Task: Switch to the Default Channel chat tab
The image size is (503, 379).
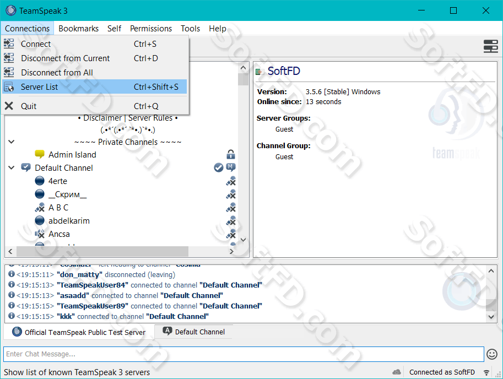Action: coord(193,332)
